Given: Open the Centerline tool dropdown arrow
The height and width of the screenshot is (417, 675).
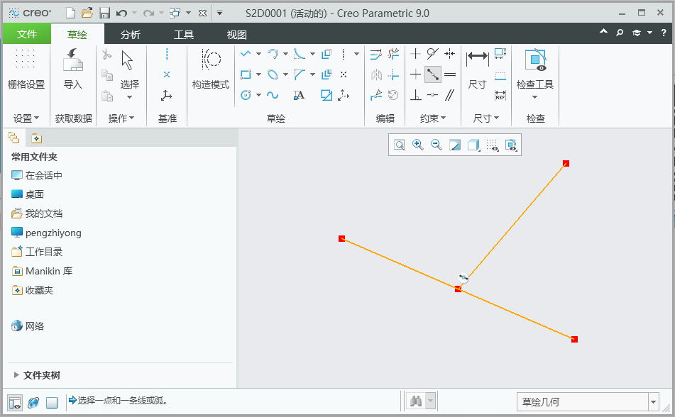Looking at the screenshot, I should click(356, 54).
